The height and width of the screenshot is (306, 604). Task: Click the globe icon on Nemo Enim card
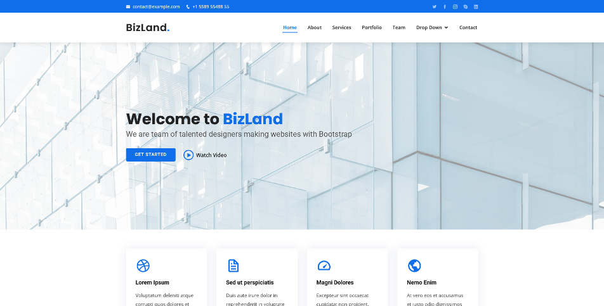[x=414, y=265]
